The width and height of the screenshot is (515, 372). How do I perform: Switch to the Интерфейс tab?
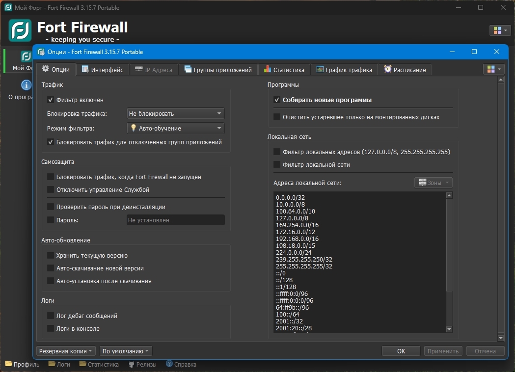103,70
